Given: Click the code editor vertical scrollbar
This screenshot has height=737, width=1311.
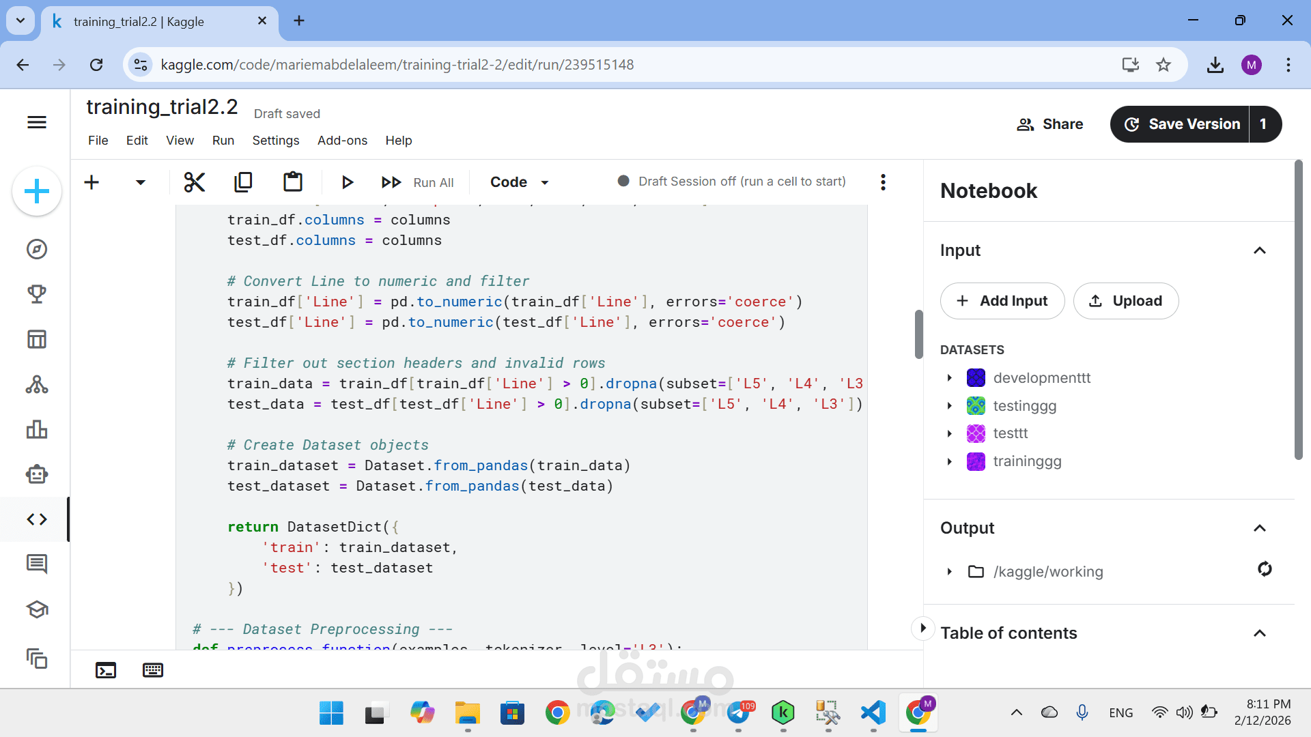Looking at the screenshot, I should pyautogui.click(x=919, y=334).
